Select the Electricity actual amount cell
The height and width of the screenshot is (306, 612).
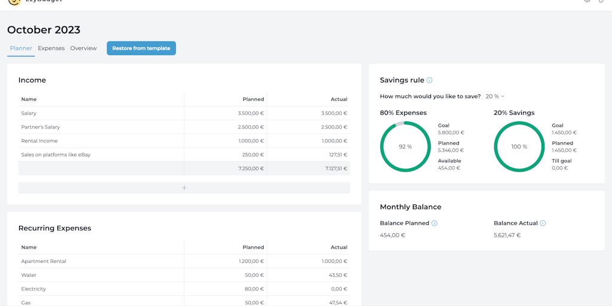pos(338,289)
